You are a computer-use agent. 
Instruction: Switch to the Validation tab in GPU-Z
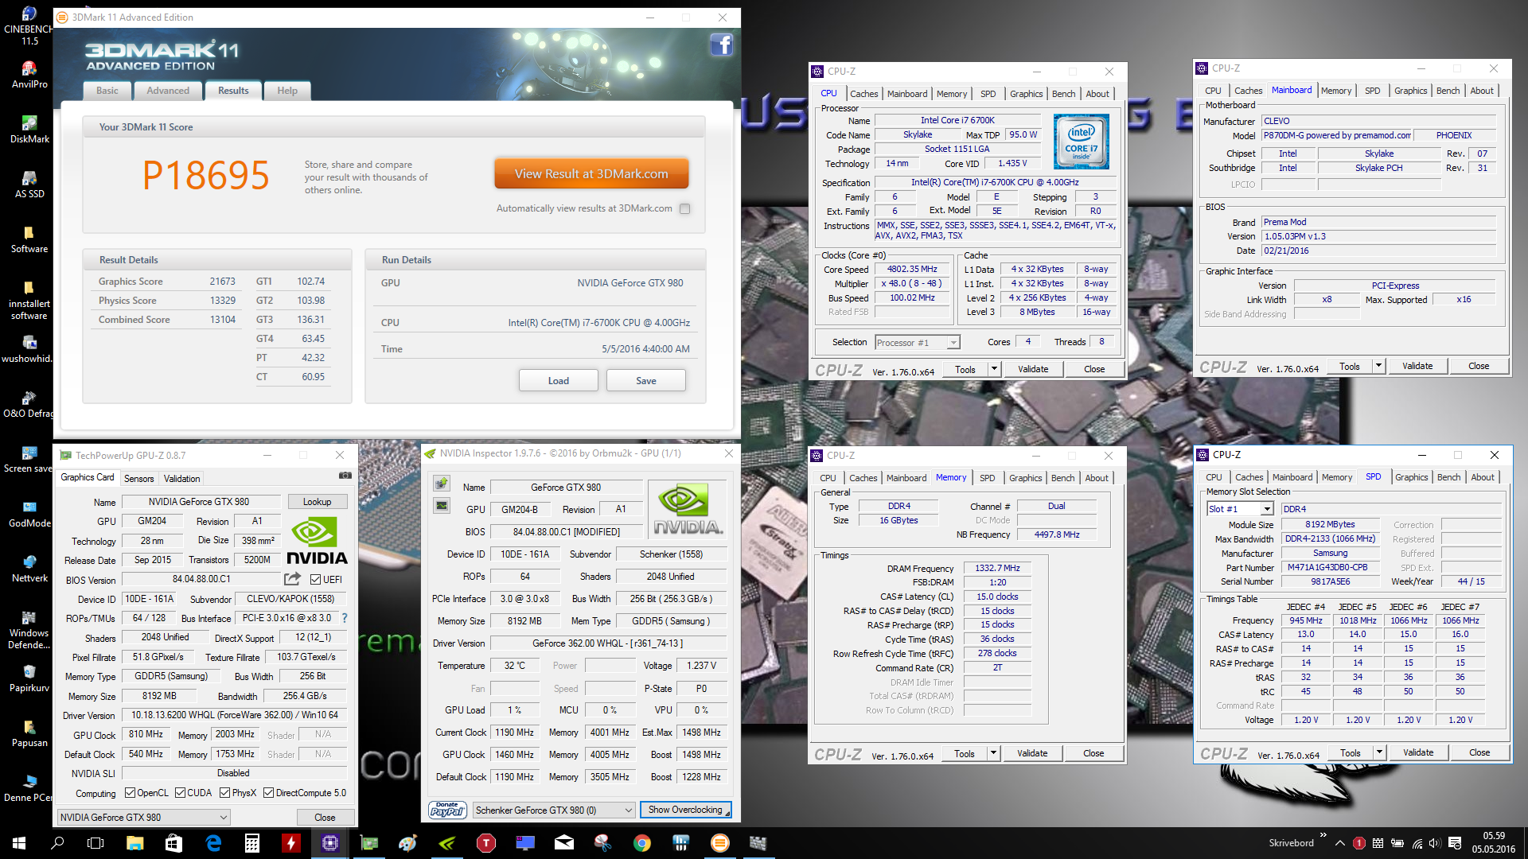click(182, 478)
